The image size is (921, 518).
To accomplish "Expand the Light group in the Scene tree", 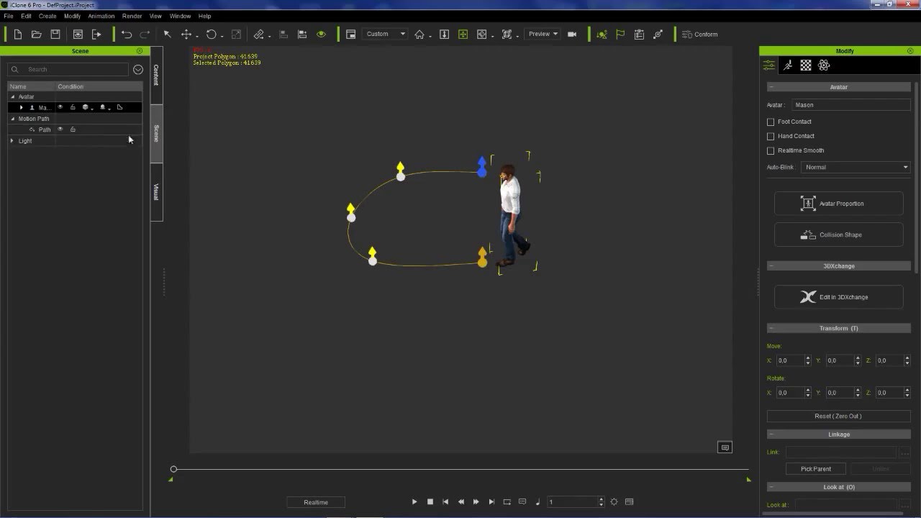I will pyautogui.click(x=12, y=141).
